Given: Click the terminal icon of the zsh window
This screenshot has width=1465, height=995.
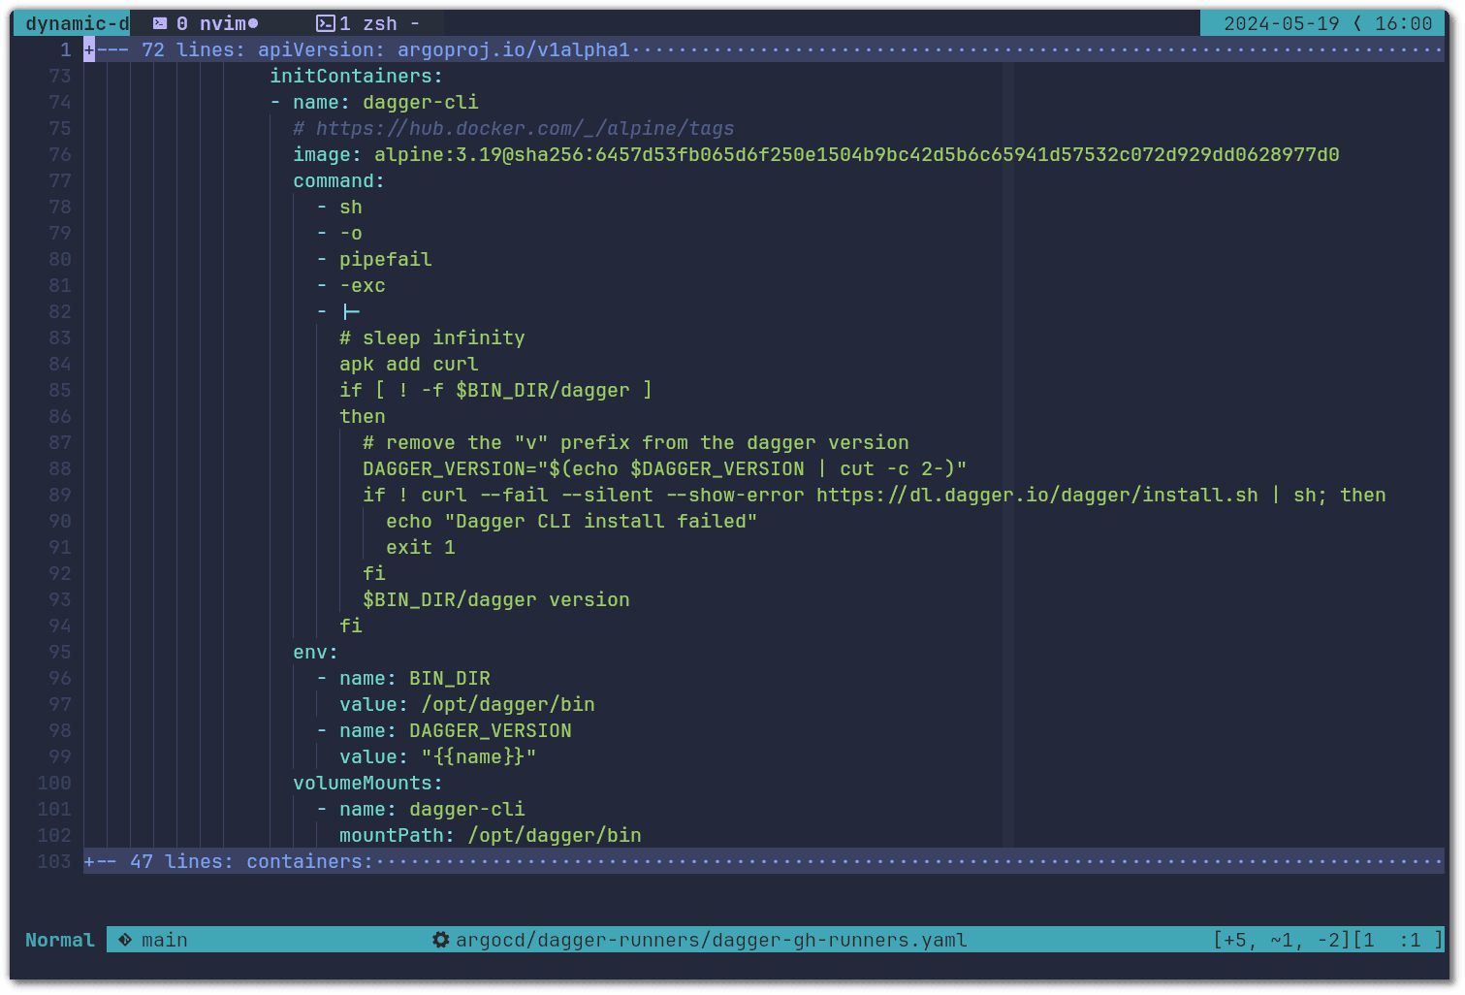Looking at the screenshot, I should 326,23.
